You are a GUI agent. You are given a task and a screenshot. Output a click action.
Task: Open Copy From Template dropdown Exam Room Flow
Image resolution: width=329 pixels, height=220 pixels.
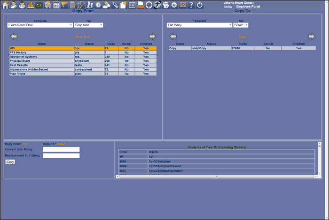tap(40, 25)
